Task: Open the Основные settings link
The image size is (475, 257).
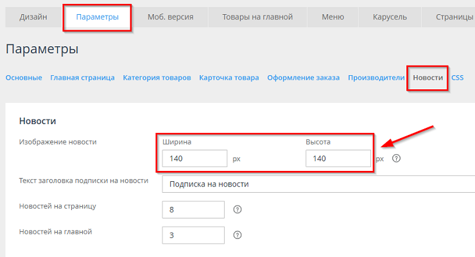Action: coord(24,78)
